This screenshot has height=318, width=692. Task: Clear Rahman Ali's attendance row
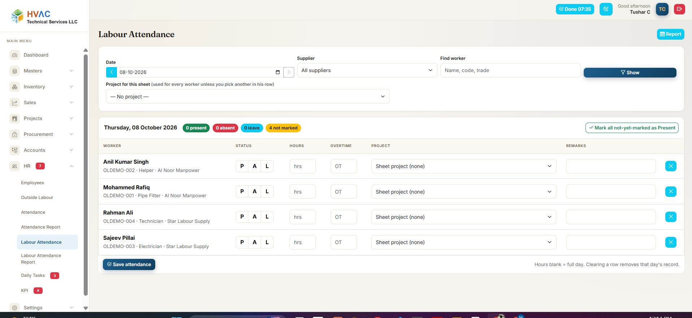point(671,217)
